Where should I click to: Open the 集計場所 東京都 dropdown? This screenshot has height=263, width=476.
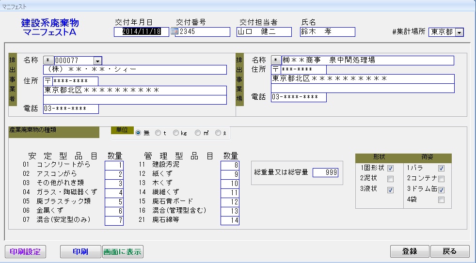(x=459, y=32)
